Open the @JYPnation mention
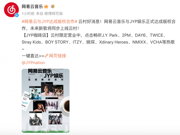 coord(33,63)
